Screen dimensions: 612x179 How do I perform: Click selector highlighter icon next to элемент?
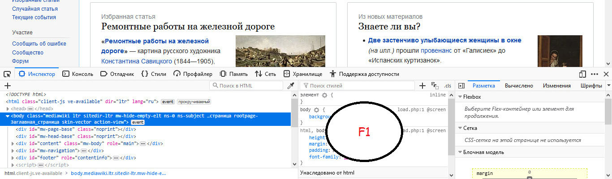click(x=324, y=95)
